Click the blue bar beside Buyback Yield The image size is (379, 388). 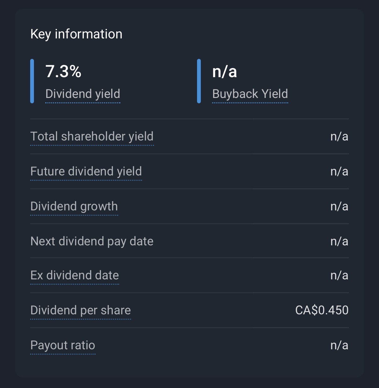click(x=199, y=81)
